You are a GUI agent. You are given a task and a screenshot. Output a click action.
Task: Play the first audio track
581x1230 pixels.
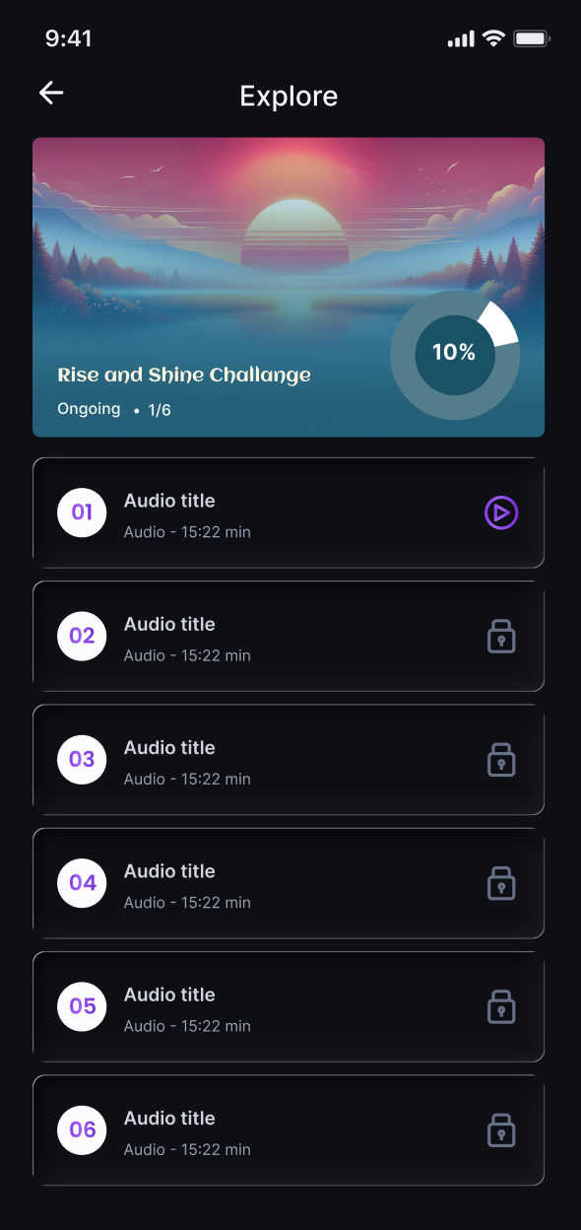point(500,512)
